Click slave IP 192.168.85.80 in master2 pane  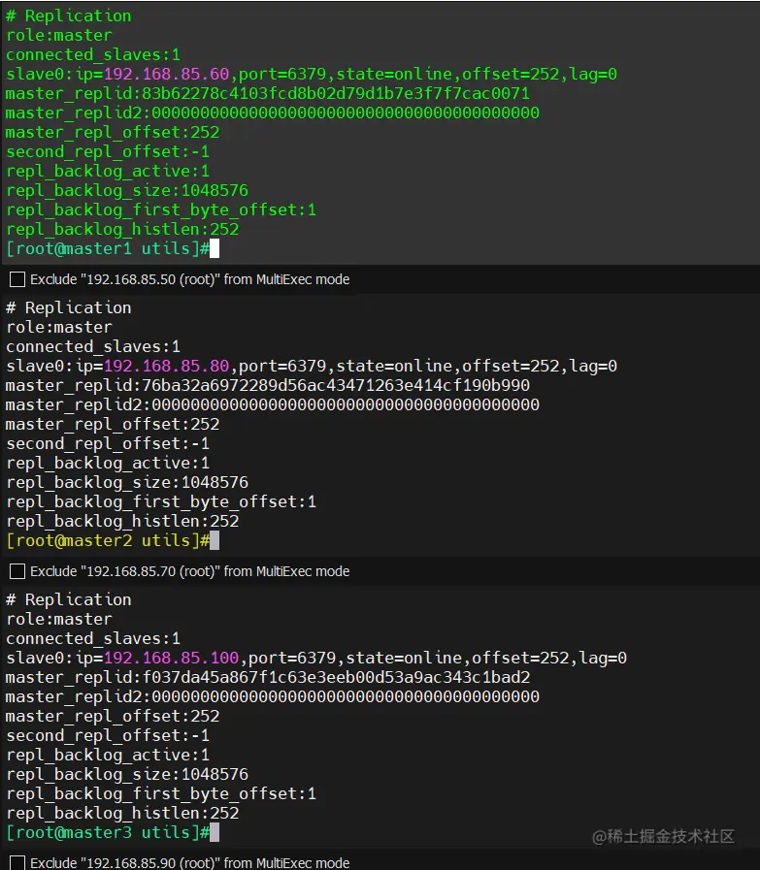167,366
